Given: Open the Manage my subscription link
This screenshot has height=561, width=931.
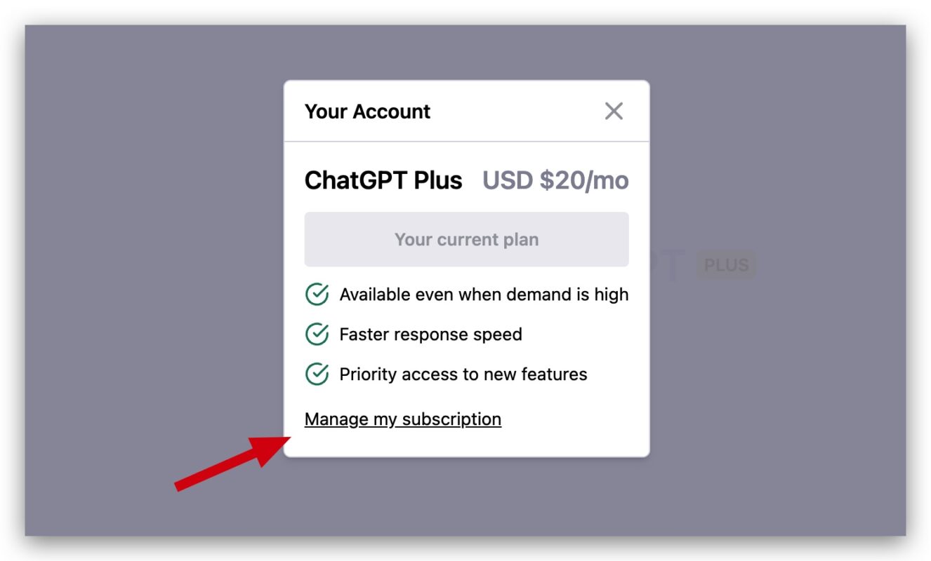Looking at the screenshot, I should (403, 419).
